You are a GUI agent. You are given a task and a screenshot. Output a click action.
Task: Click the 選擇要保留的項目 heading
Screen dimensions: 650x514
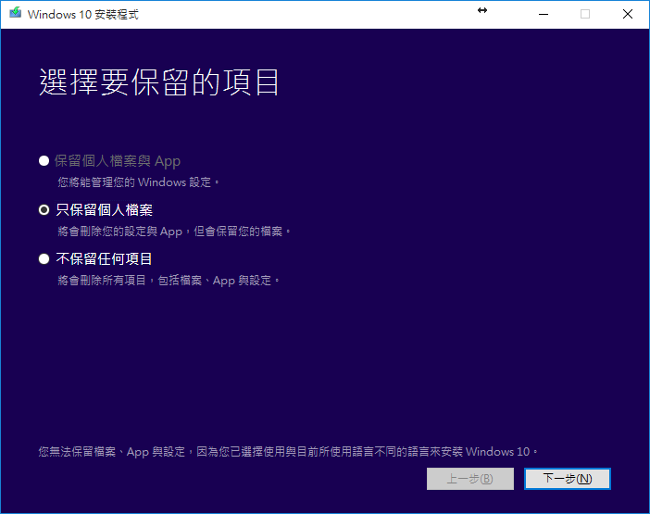pyautogui.click(x=158, y=82)
